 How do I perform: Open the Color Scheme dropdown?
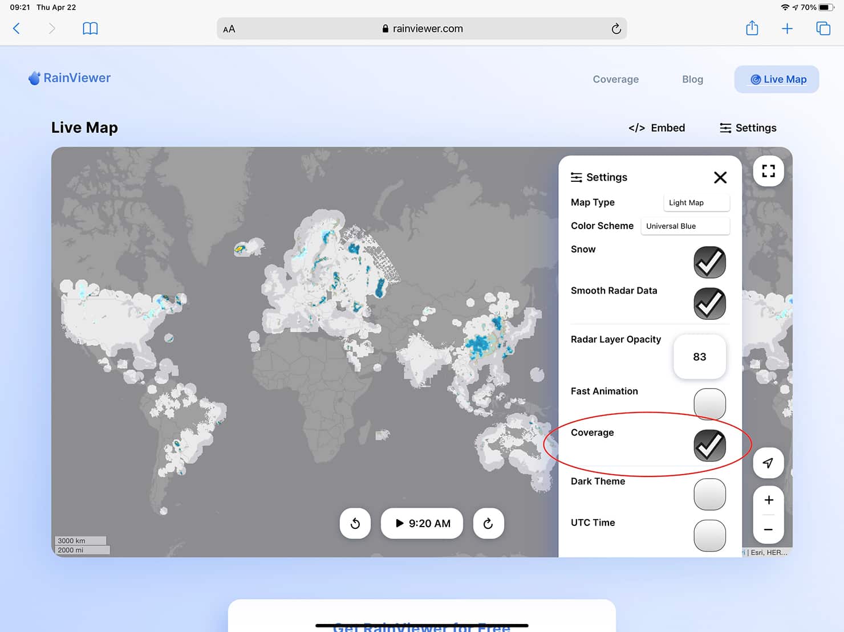coord(685,226)
